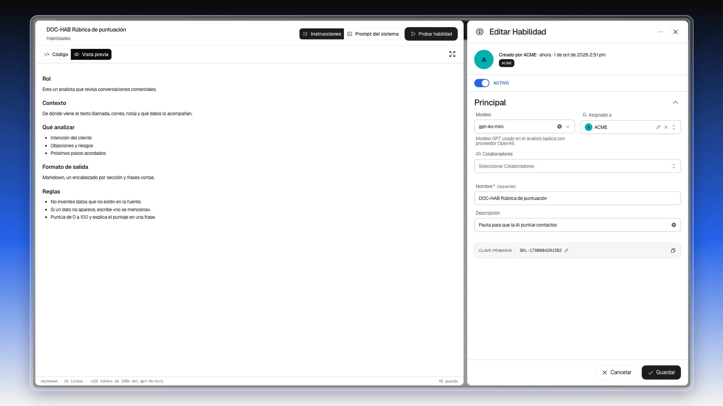This screenshot has height=406, width=723.
Task: Open the Habilidades breadcrumb link
Action: pyautogui.click(x=58, y=38)
